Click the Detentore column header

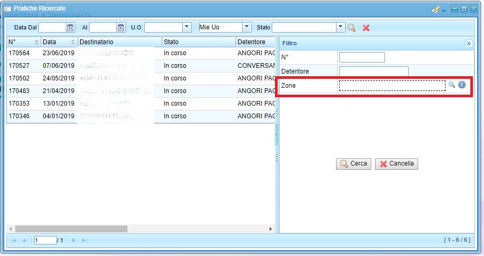click(255, 42)
